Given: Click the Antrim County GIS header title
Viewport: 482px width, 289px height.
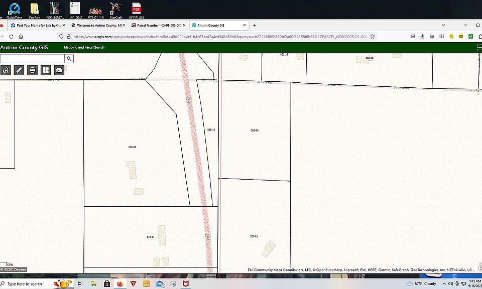Looking at the screenshot, I should 24,47.
